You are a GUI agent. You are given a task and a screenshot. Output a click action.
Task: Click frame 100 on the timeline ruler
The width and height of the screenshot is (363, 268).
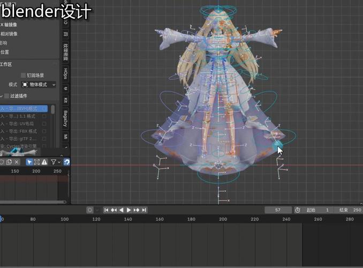pos(65,219)
